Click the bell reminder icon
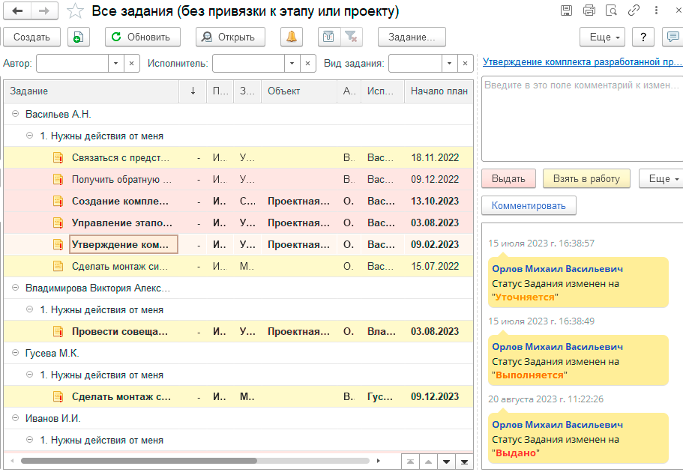Image resolution: width=683 pixels, height=472 pixels. [291, 37]
